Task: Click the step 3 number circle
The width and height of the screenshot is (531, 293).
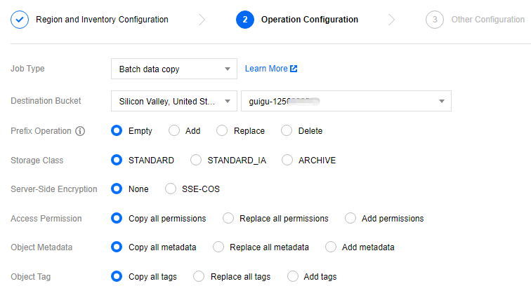Action: click(x=435, y=20)
